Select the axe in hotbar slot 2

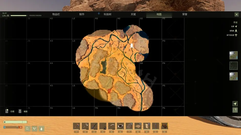85,126
